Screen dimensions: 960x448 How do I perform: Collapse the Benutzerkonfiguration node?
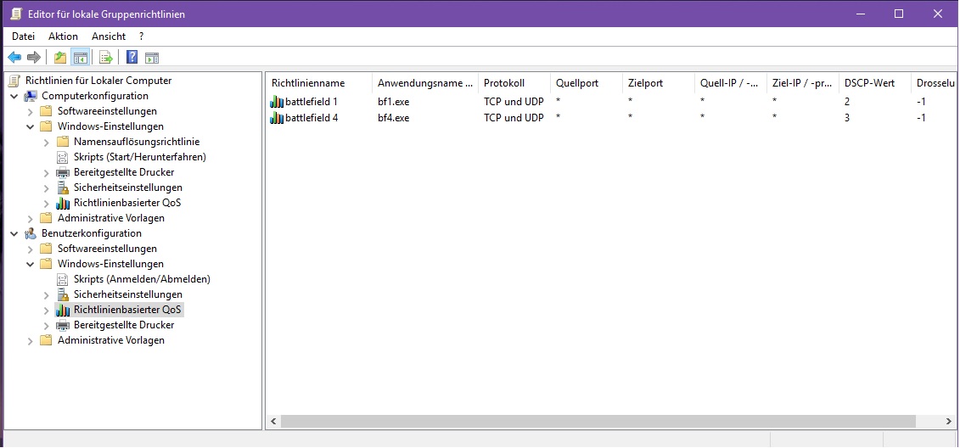coord(14,233)
